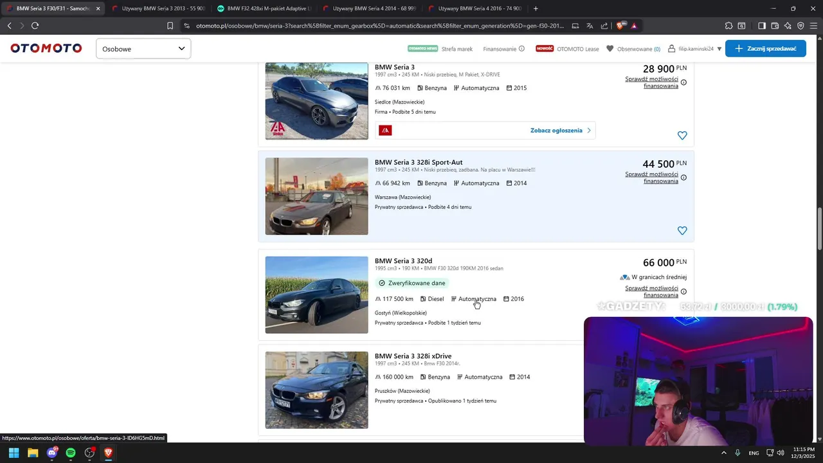
Task: Open Brave VPN shield icon
Action: pos(800,26)
